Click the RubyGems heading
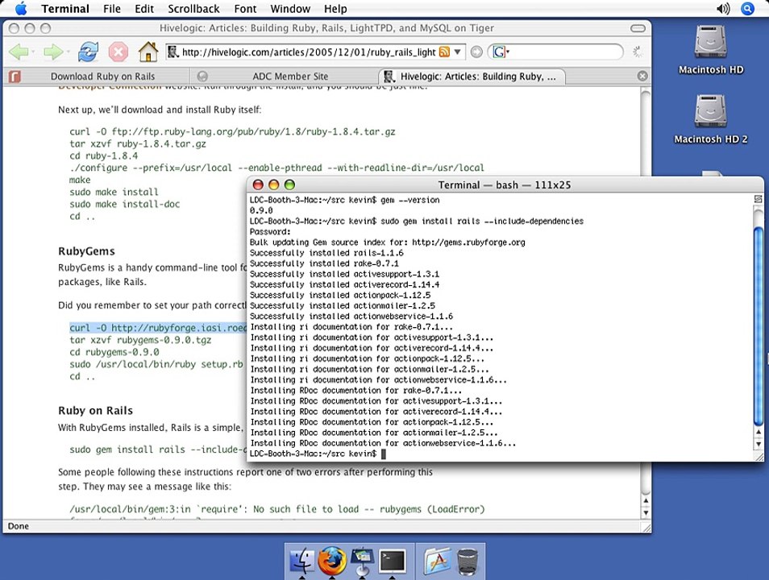The image size is (769, 580). pos(86,251)
